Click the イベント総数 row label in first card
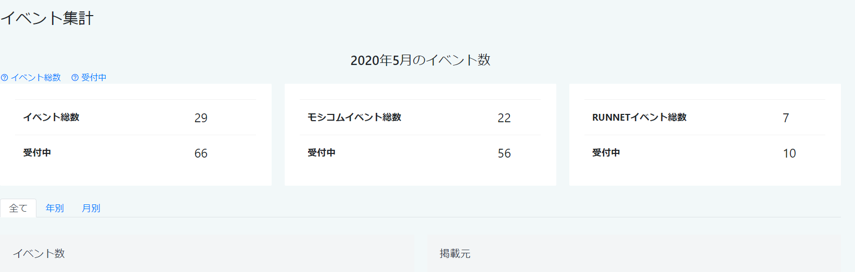 pyautogui.click(x=51, y=118)
